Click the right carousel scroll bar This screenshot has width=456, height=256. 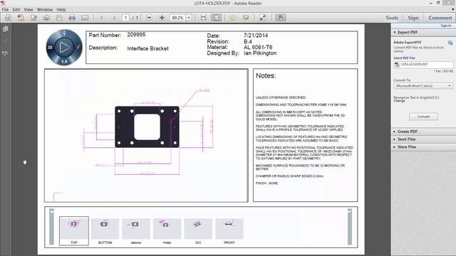[x=350, y=227]
